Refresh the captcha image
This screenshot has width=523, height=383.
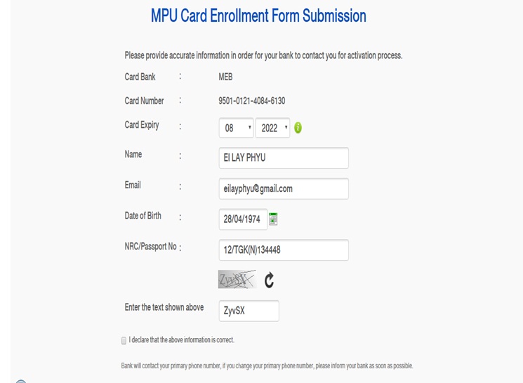269,280
